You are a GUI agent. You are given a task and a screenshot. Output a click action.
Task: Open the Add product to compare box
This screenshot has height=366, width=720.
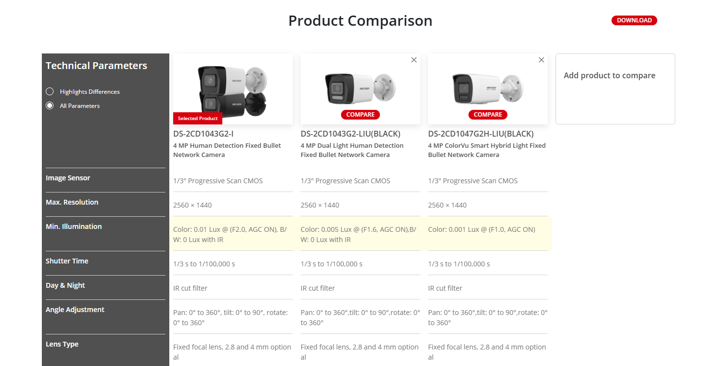[615, 88]
